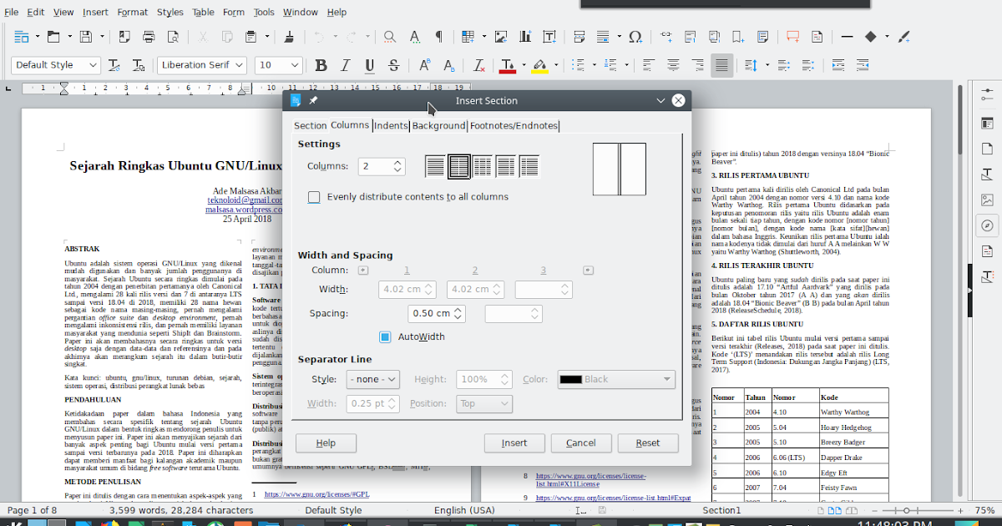This screenshot has height=526, width=1002.
Task: Open the Format menu
Action: (x=132, y=12)
